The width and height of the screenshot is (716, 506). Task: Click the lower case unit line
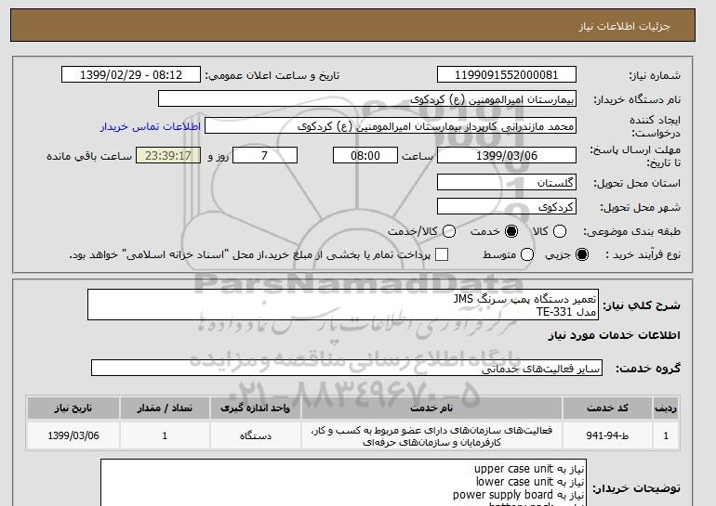tap(530, 482)
